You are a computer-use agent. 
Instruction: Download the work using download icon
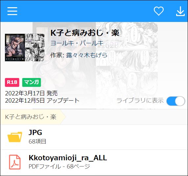(180, 11)
